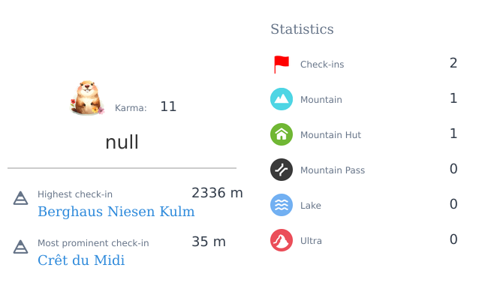
Task: Click the Ultra label text
Action: 311,241
